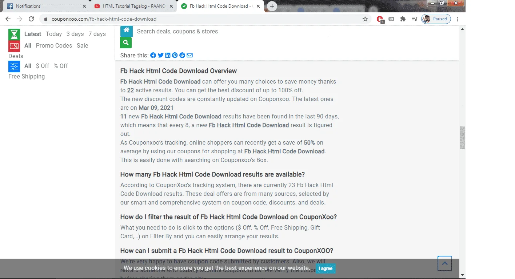This screenshot has width=515, height=279.
Task: Reload the page with refresh icon
Action: coord(31,19)
